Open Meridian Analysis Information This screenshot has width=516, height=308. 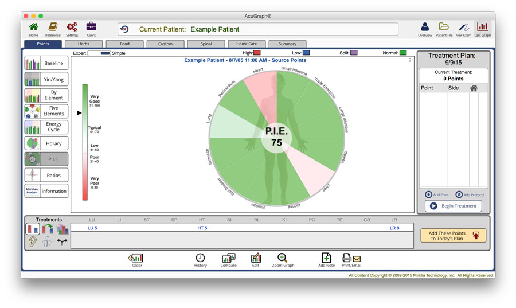point(46,191)
